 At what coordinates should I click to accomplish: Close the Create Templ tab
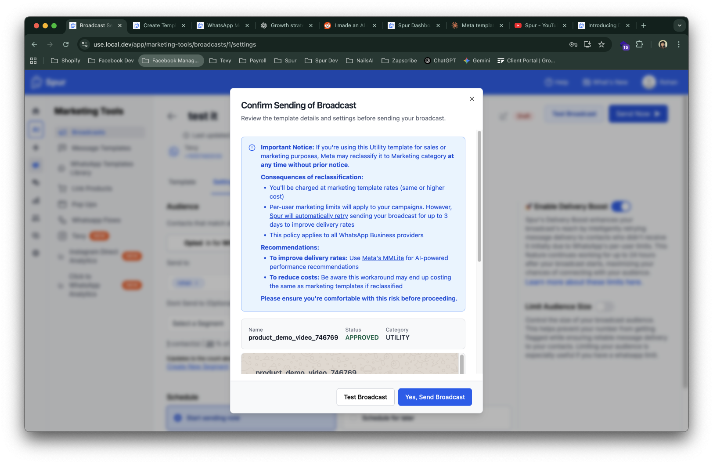[184, 25]
